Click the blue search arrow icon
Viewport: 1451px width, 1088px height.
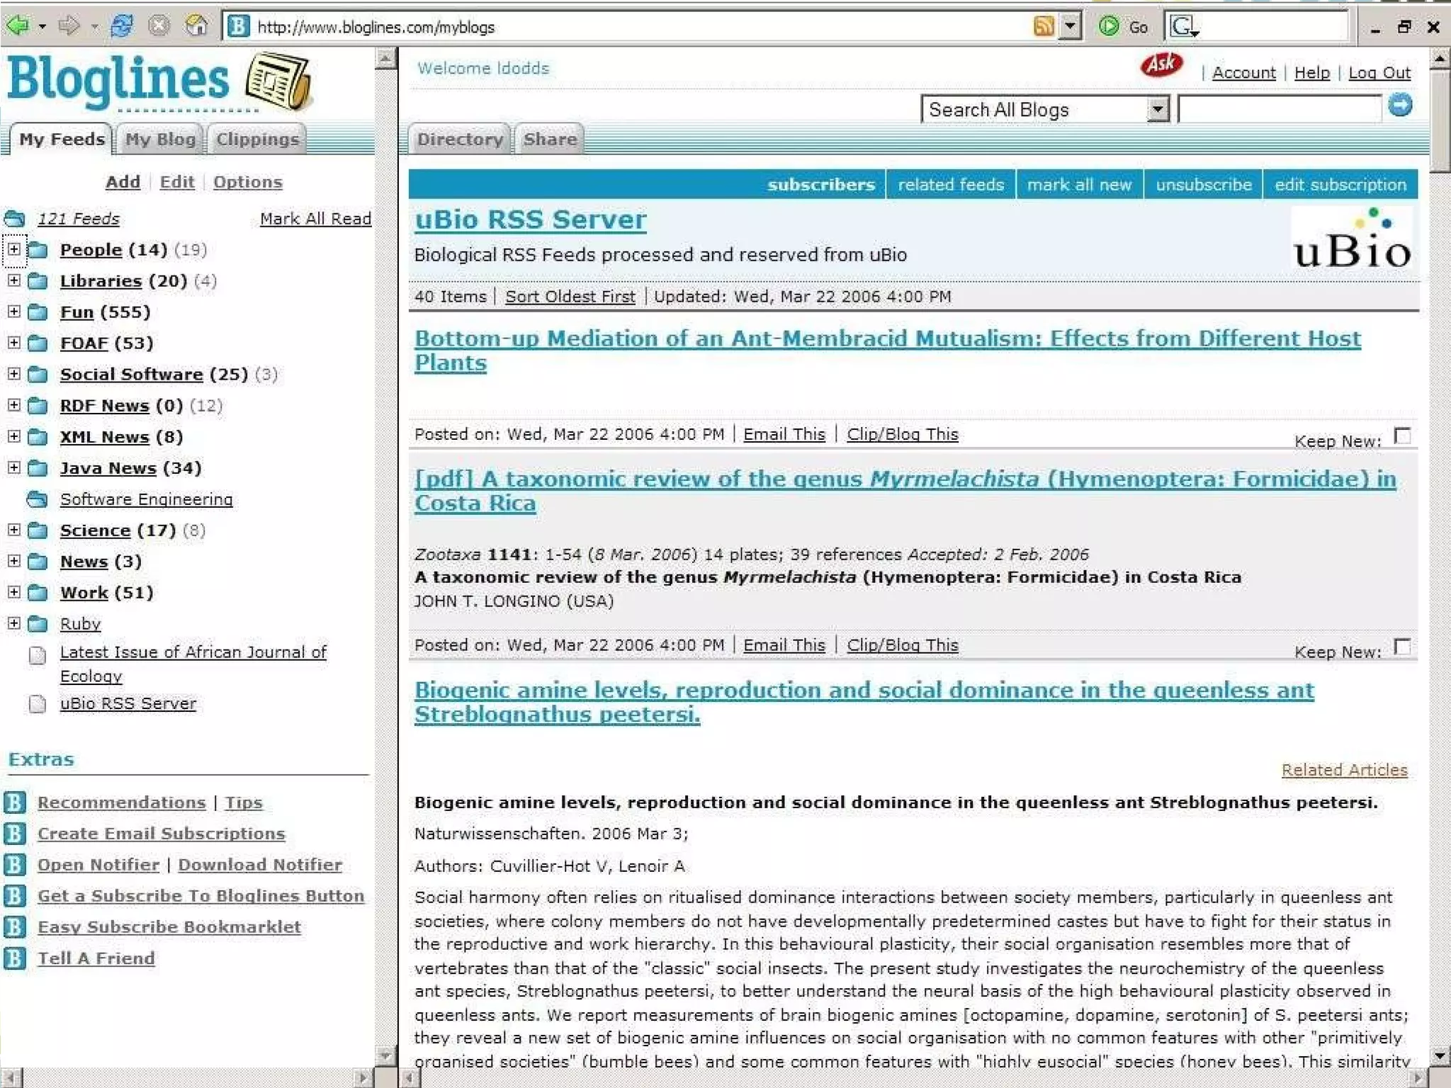pyautogui.click(x=1400, y=106)
